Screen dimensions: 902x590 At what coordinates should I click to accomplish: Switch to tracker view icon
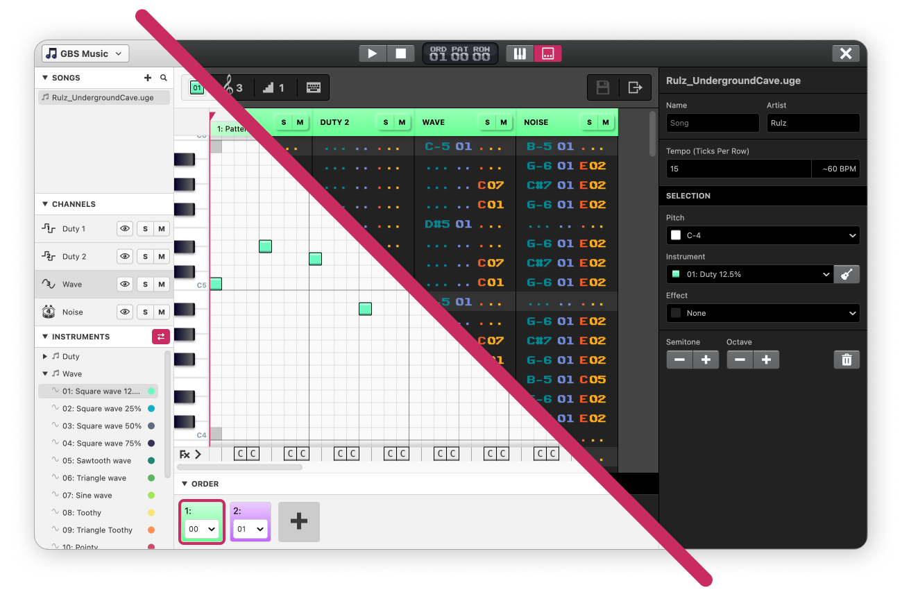[x=547, y=53]
